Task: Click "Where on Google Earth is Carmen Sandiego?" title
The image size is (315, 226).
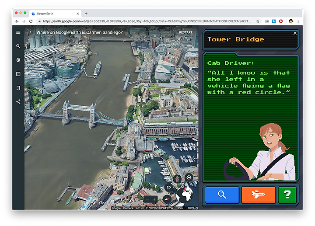Action: [80, 32]
